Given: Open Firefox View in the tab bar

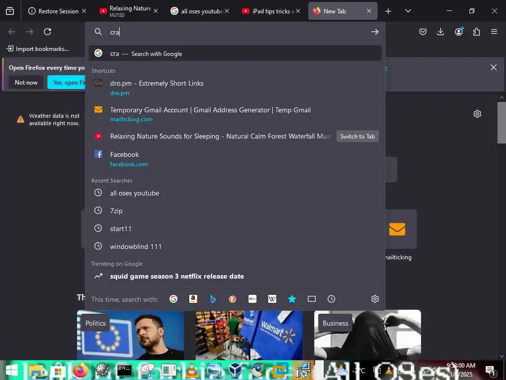Looking at the screenshot, I should (10, 11).
